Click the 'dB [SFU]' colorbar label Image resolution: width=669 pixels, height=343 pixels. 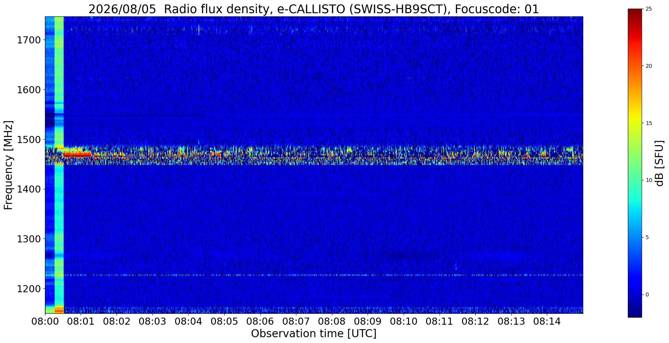[659, 163]
